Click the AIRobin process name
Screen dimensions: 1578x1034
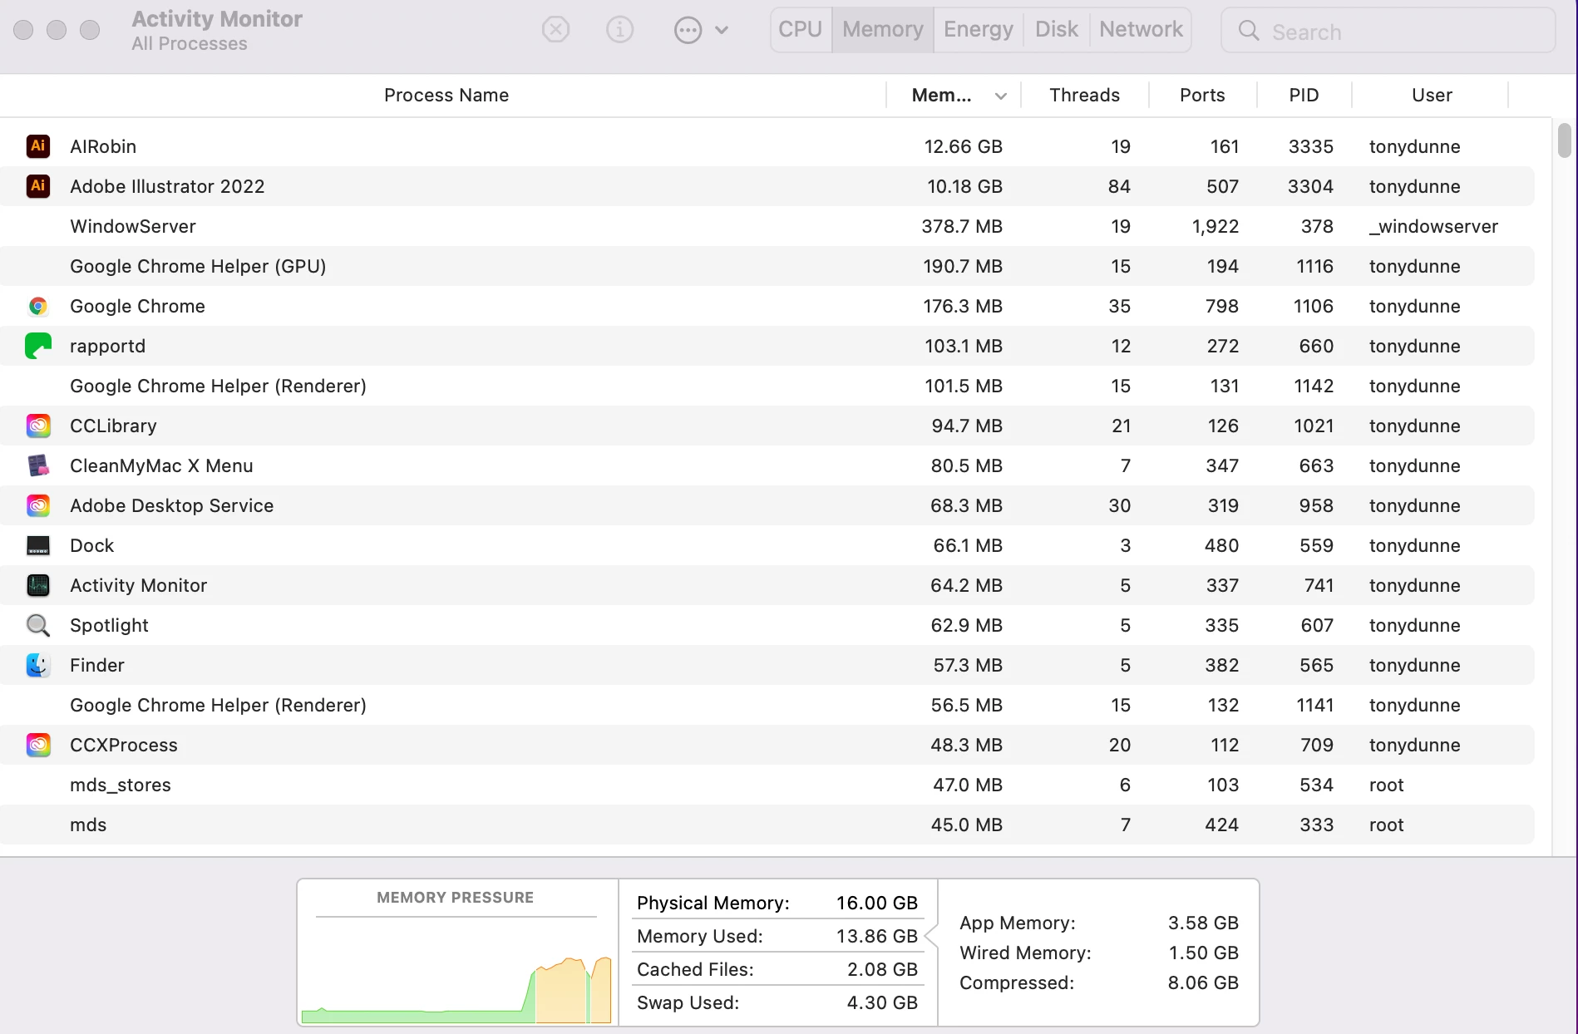pyautogui.click(x=103, y=146)
